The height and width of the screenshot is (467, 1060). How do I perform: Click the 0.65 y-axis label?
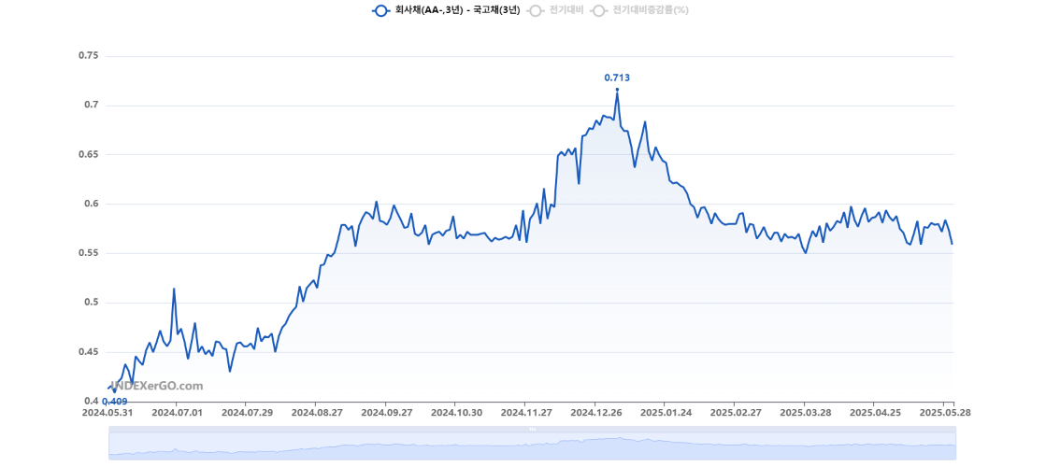coord(89,155)
